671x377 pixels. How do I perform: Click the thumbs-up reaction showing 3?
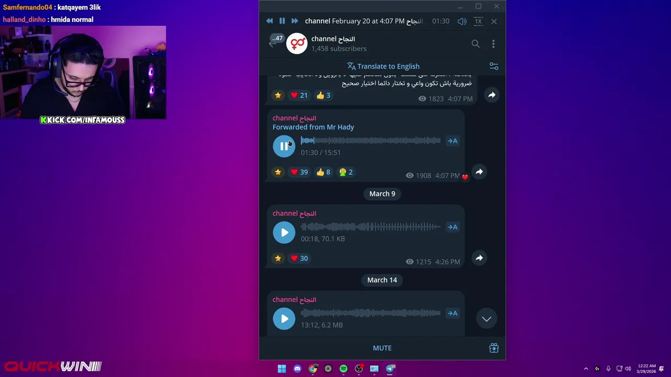(x=323, y=95)
